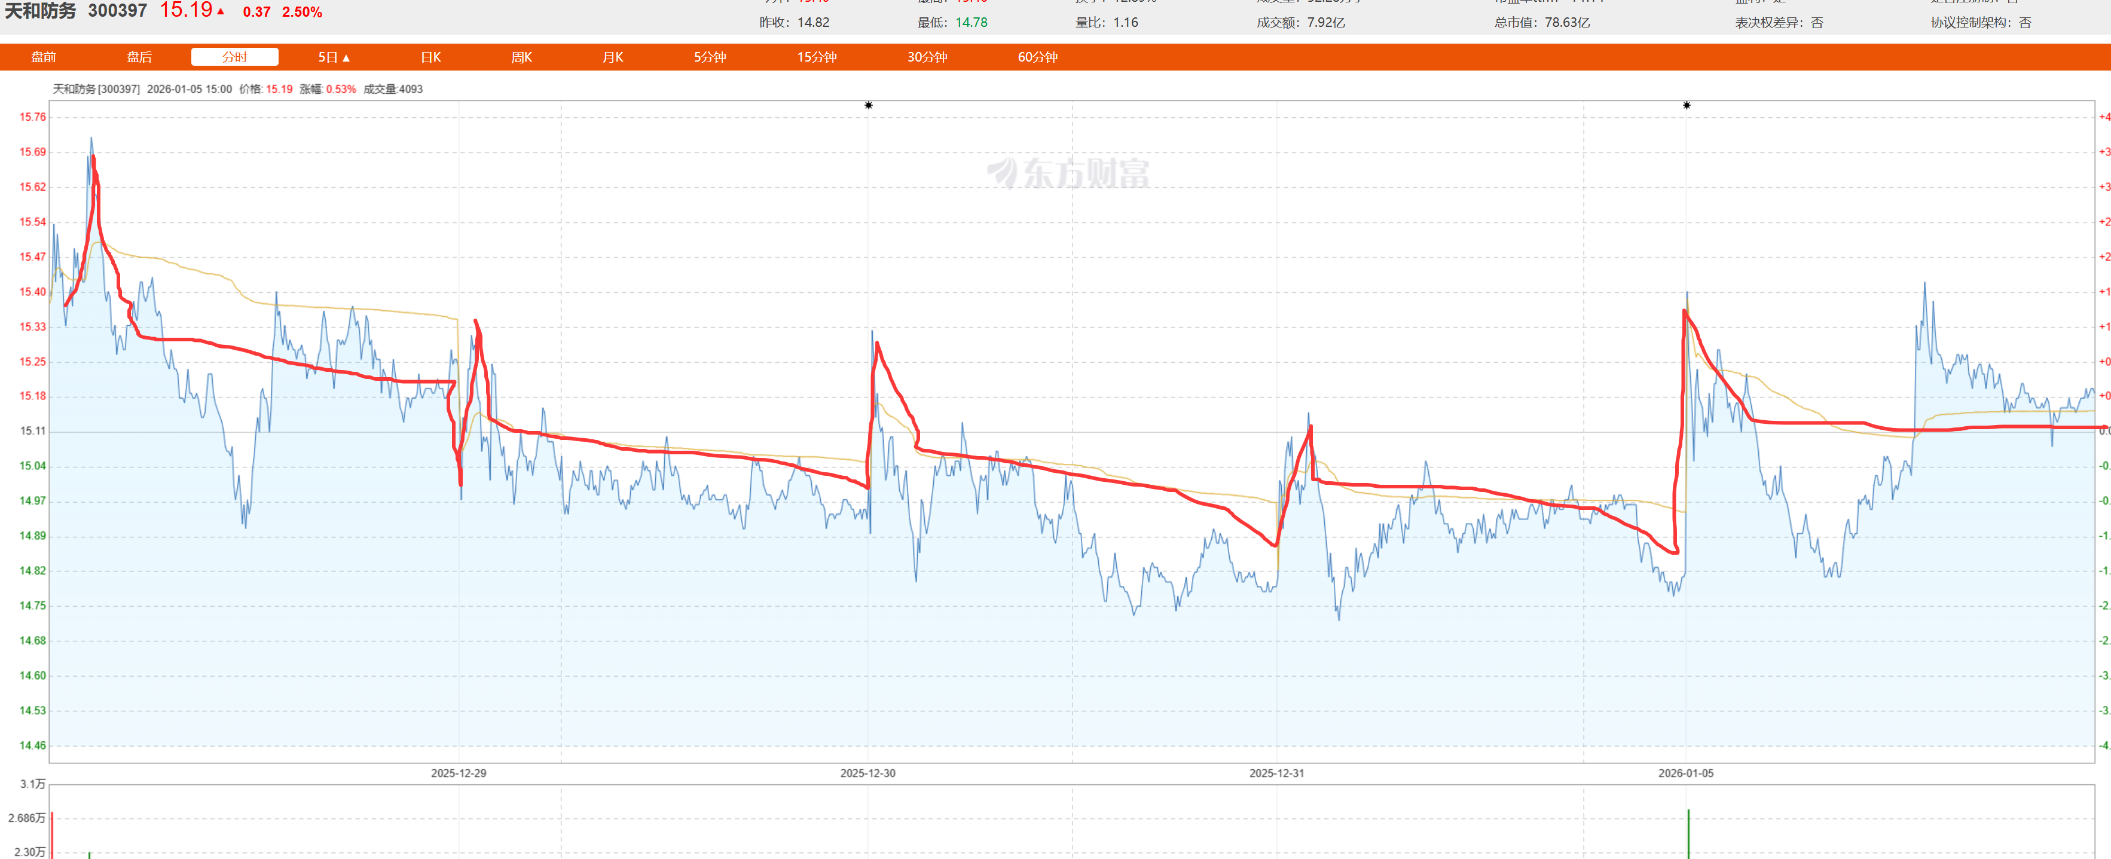Open the 月K monthly chart tab

point(613,57)
